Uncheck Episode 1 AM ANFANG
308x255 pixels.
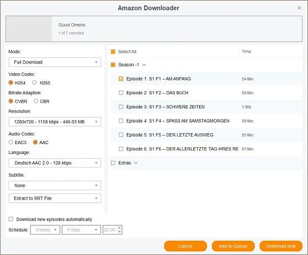pos(121,79)
